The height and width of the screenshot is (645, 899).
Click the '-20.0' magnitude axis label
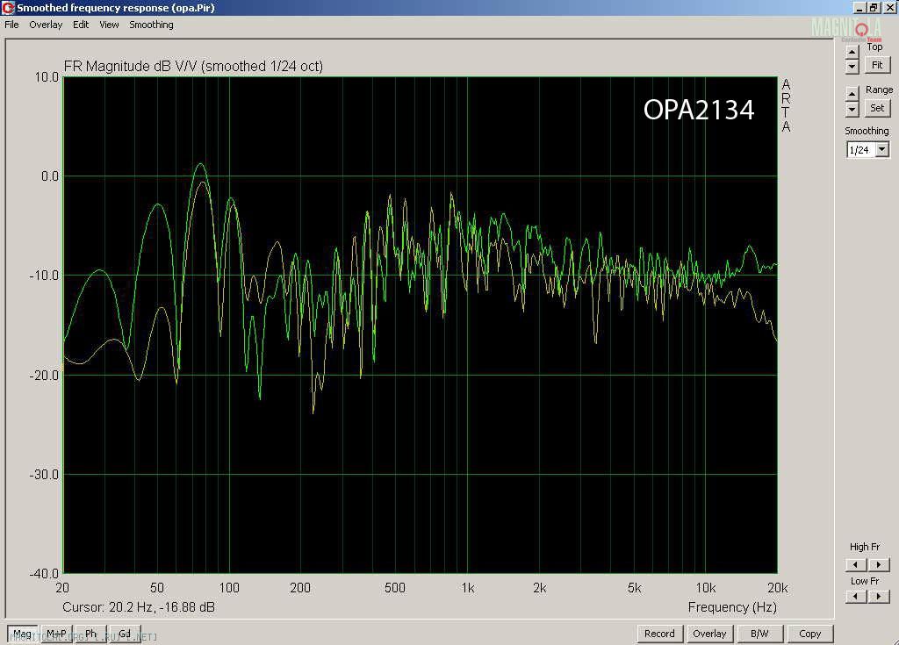pos(44,376)
